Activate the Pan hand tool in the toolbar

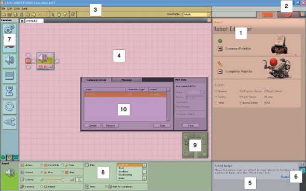(59, 15)
